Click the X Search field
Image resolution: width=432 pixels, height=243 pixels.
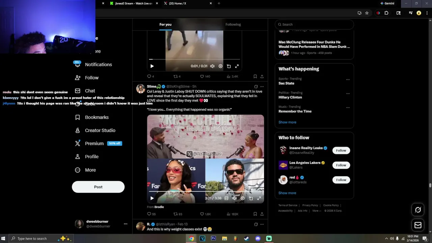[314, 24]
